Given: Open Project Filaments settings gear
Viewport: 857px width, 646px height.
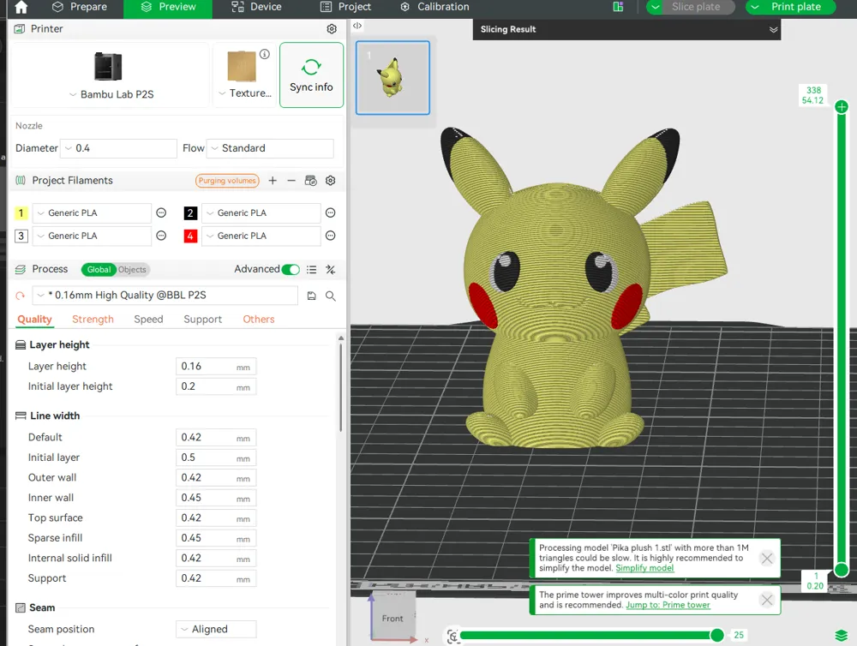Looking at the screenshot, I should pos(330,181).
